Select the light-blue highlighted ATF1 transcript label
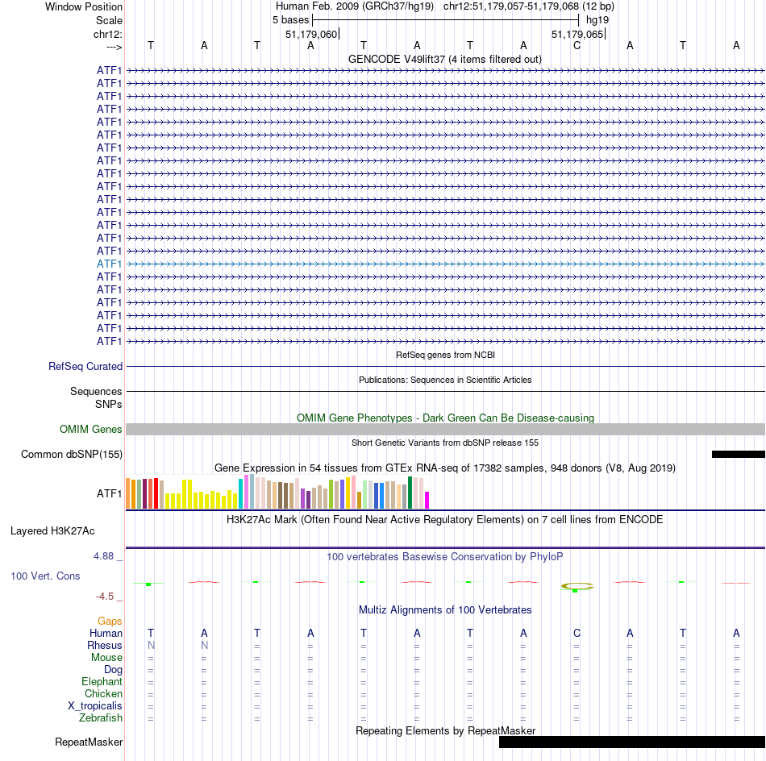 click(109, 264)
